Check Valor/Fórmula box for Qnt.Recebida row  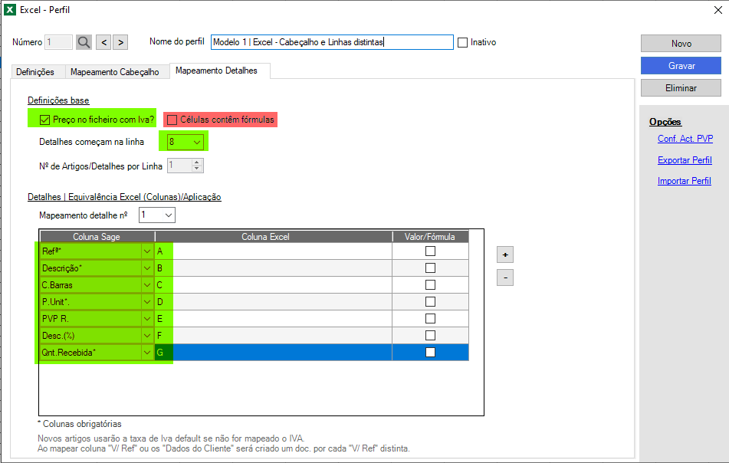[431, 352]
